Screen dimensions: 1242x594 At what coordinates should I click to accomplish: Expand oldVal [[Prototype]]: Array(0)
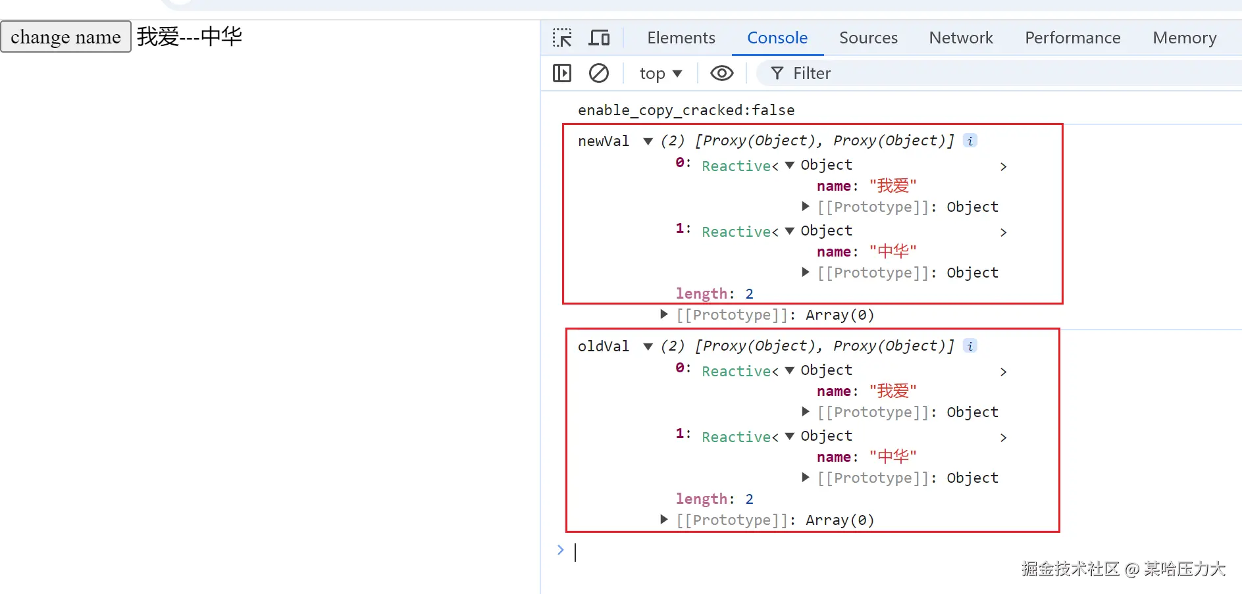[664, 520]
